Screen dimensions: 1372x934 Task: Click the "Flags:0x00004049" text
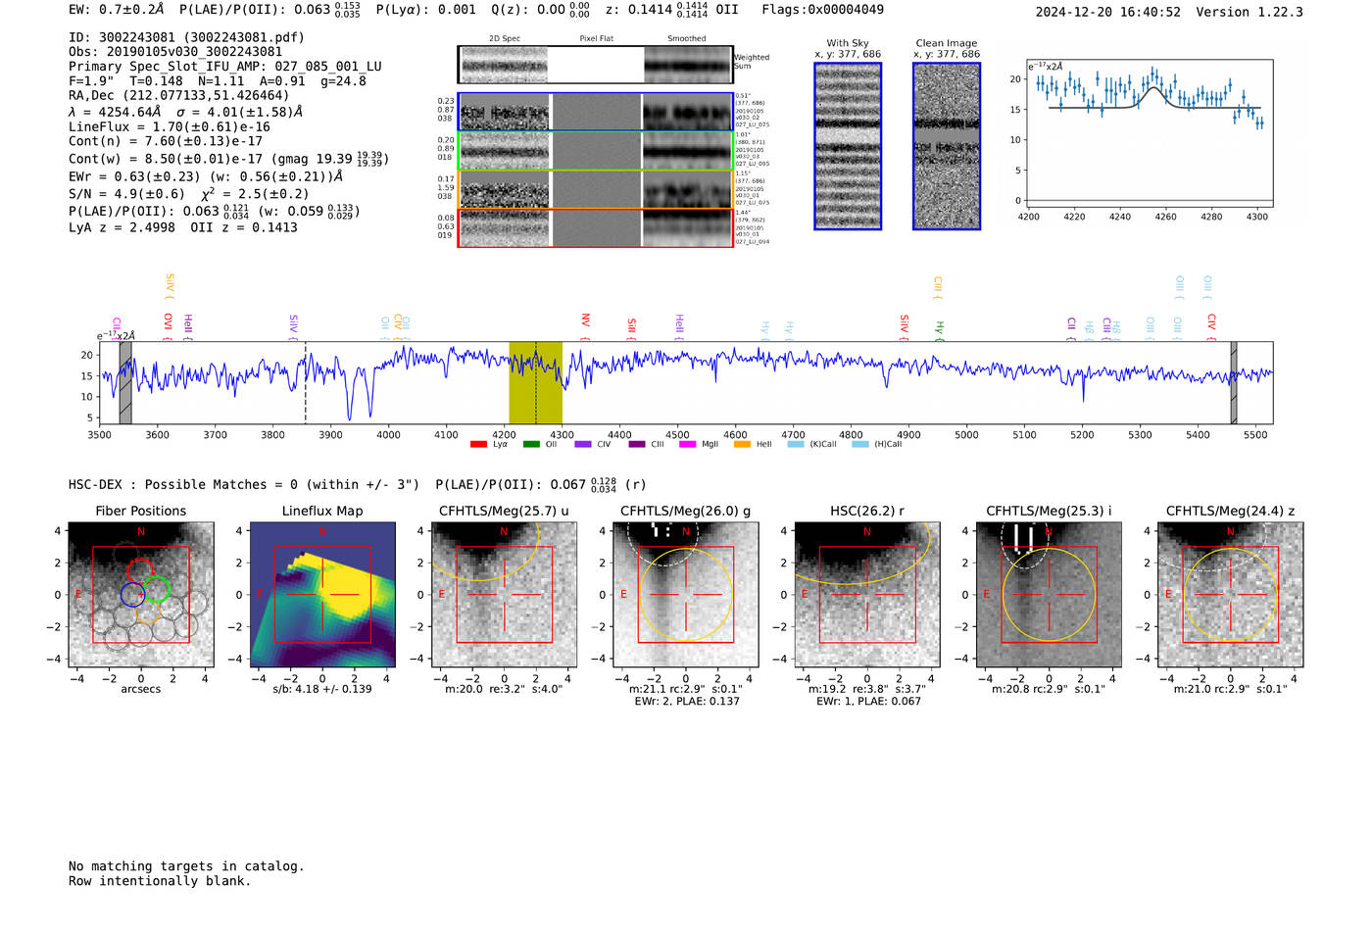point(822,10)
